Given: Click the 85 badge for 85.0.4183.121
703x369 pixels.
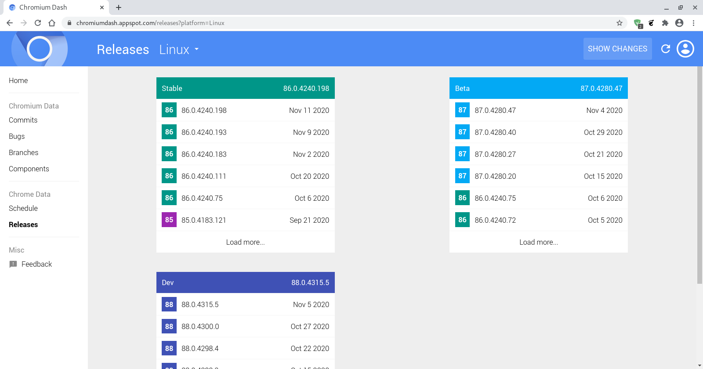Looking at the screenshot, I should 169,220.
